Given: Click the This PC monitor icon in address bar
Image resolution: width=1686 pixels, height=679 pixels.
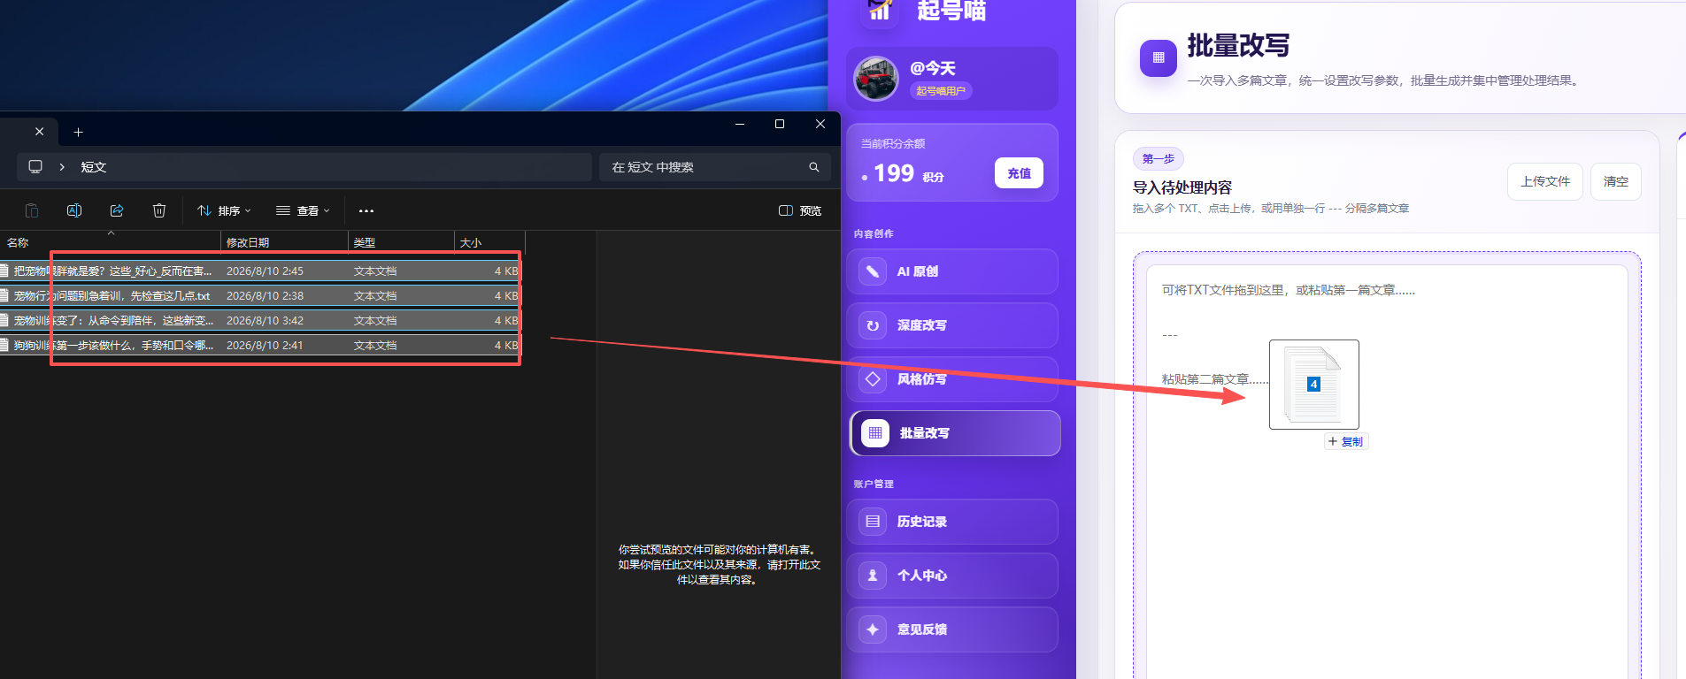Looking at the screenshot, I should click(x=35, y=167).
